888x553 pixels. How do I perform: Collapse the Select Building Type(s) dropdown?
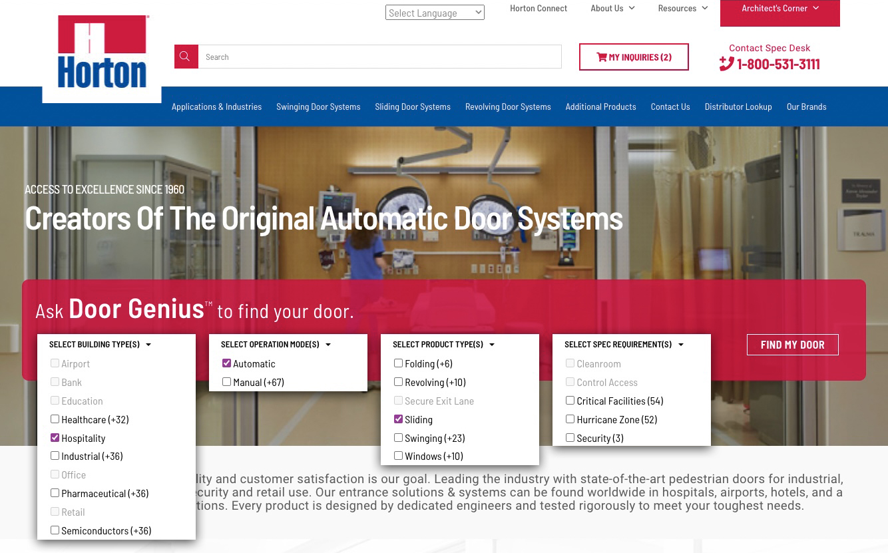pyautogui.click(x=100, y=345)
